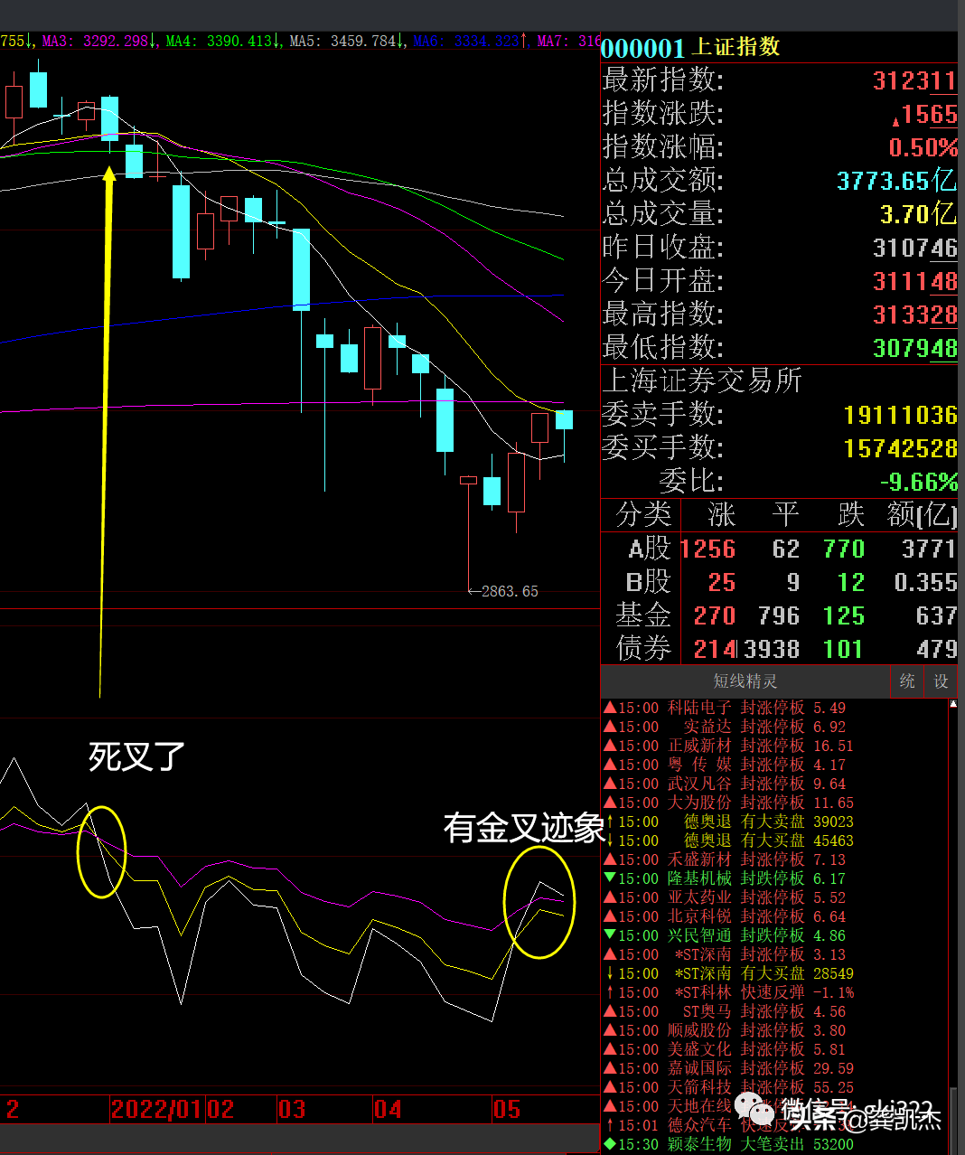Click yellow down-arrow beside *ST深南 有大买盘
Image resolution: width=965 pixels, height=1155 pixels.
(x=610, y=973)
